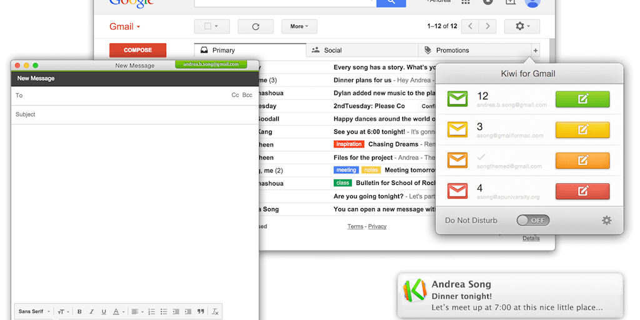The height and width of the screenshot is (320, 640).
Task: Go to the next page of emails
Action: coord(487,26)
